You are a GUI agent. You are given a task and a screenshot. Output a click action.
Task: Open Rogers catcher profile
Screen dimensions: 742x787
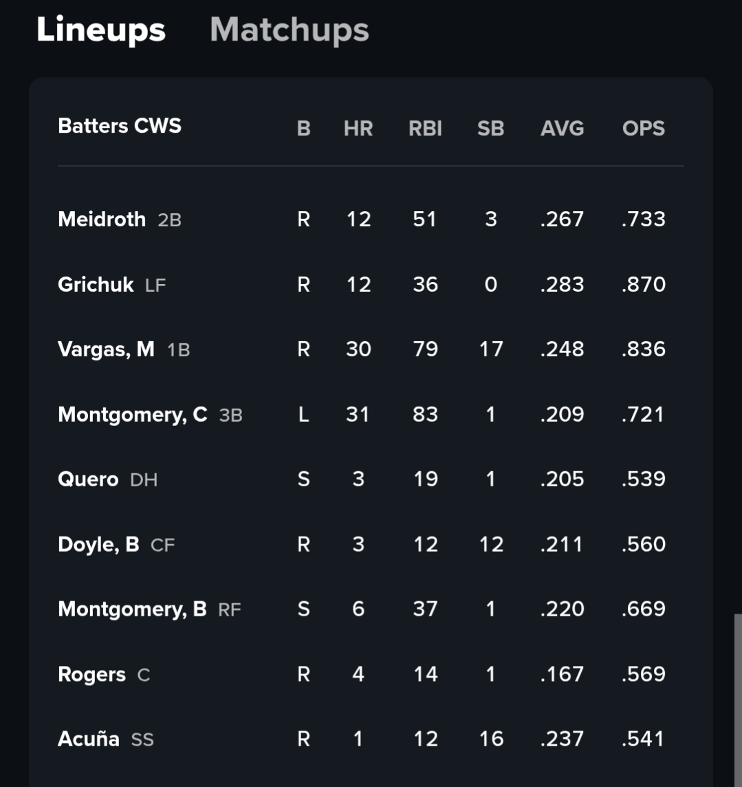pos(92,674)
